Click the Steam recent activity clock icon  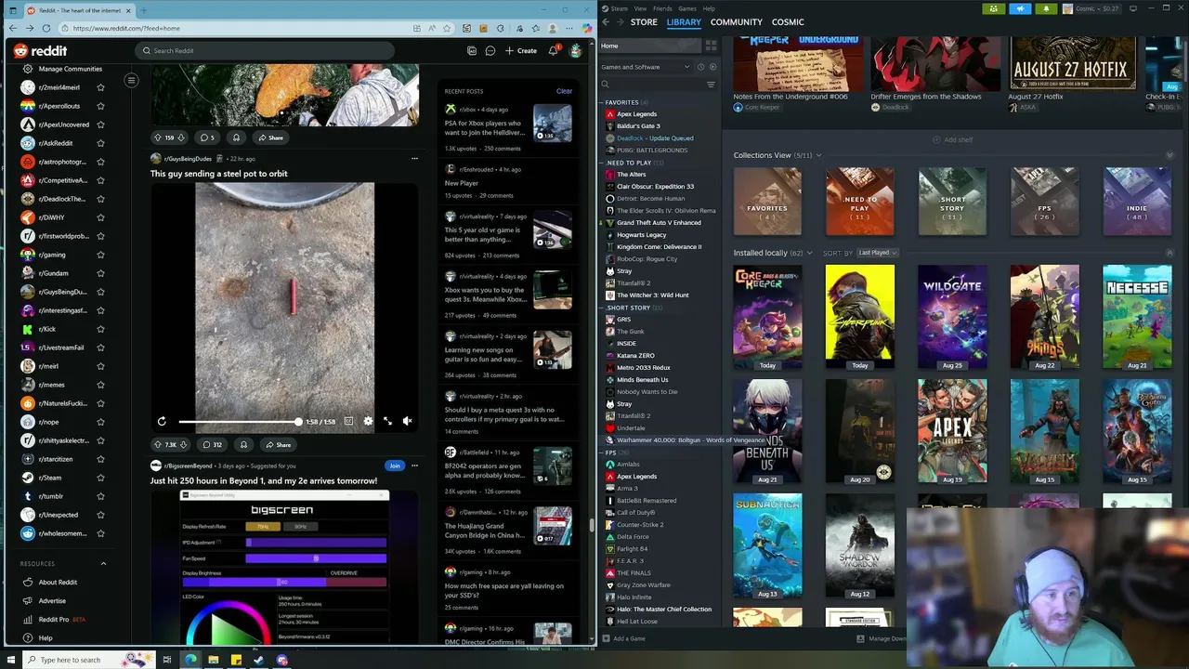click(701, 67)
